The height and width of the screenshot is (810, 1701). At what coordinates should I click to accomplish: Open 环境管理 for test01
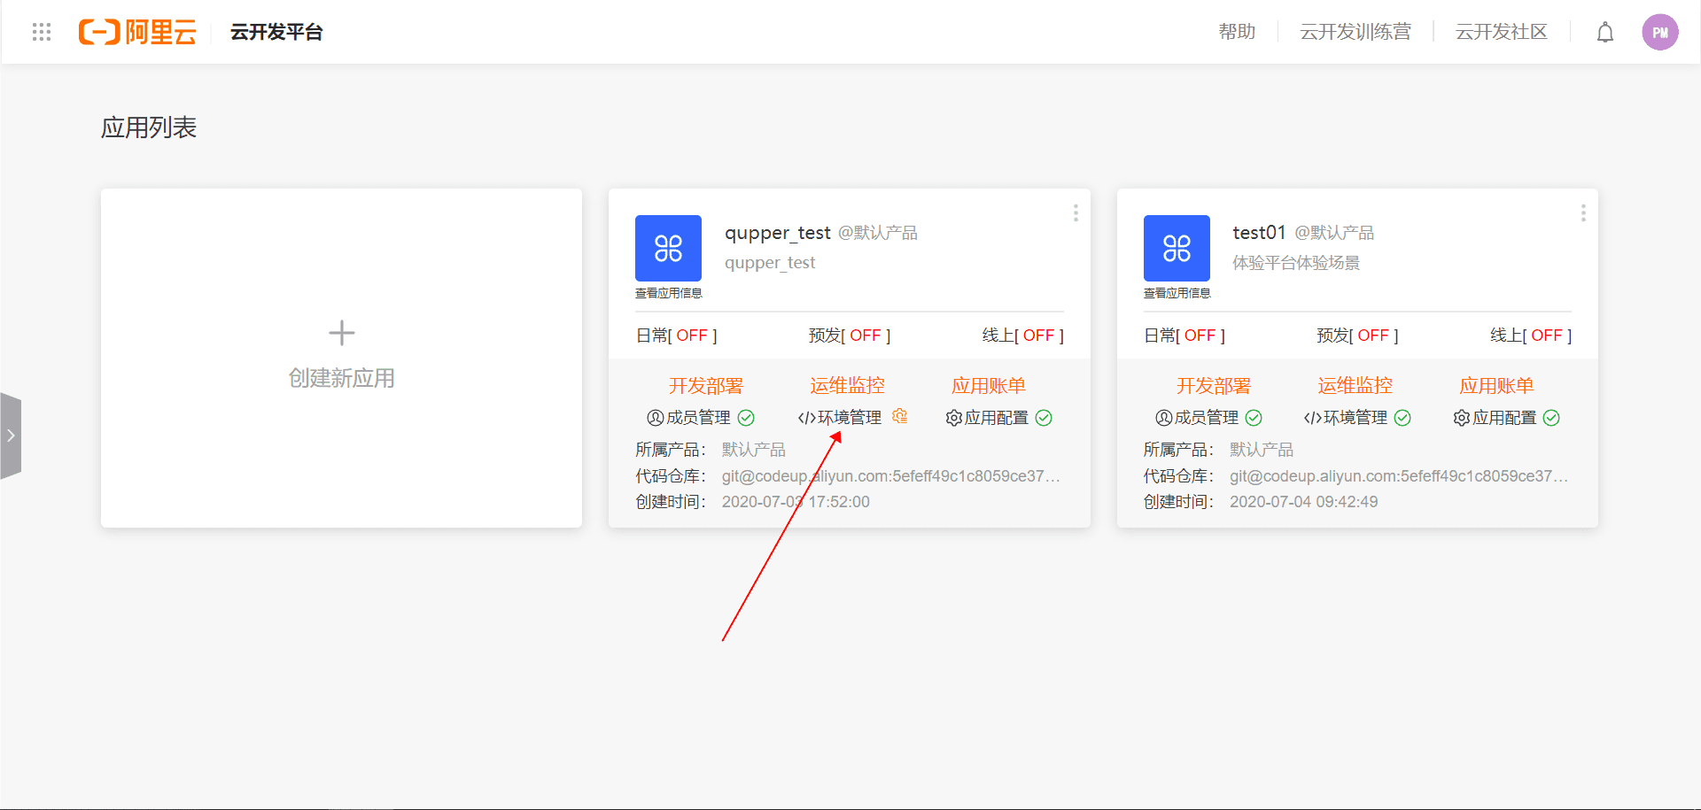1346,418
